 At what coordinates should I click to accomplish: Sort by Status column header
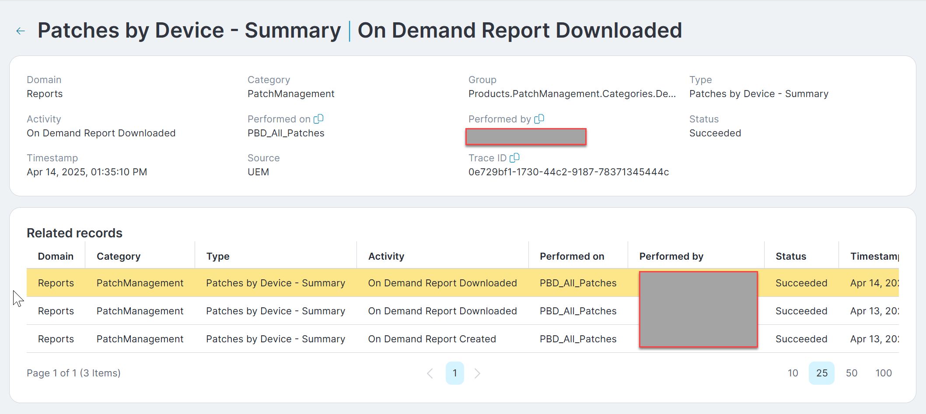(790, 257)
